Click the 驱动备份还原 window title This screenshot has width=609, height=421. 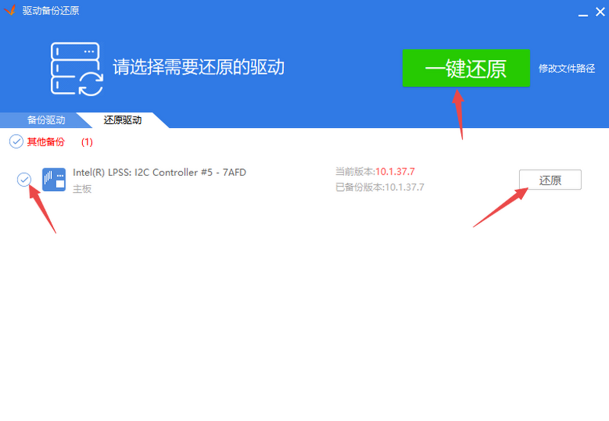[51, 11]
